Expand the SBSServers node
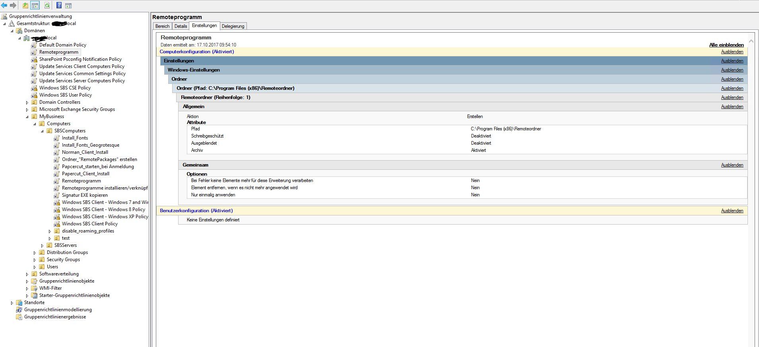759x347 pixels. point(42,246)
